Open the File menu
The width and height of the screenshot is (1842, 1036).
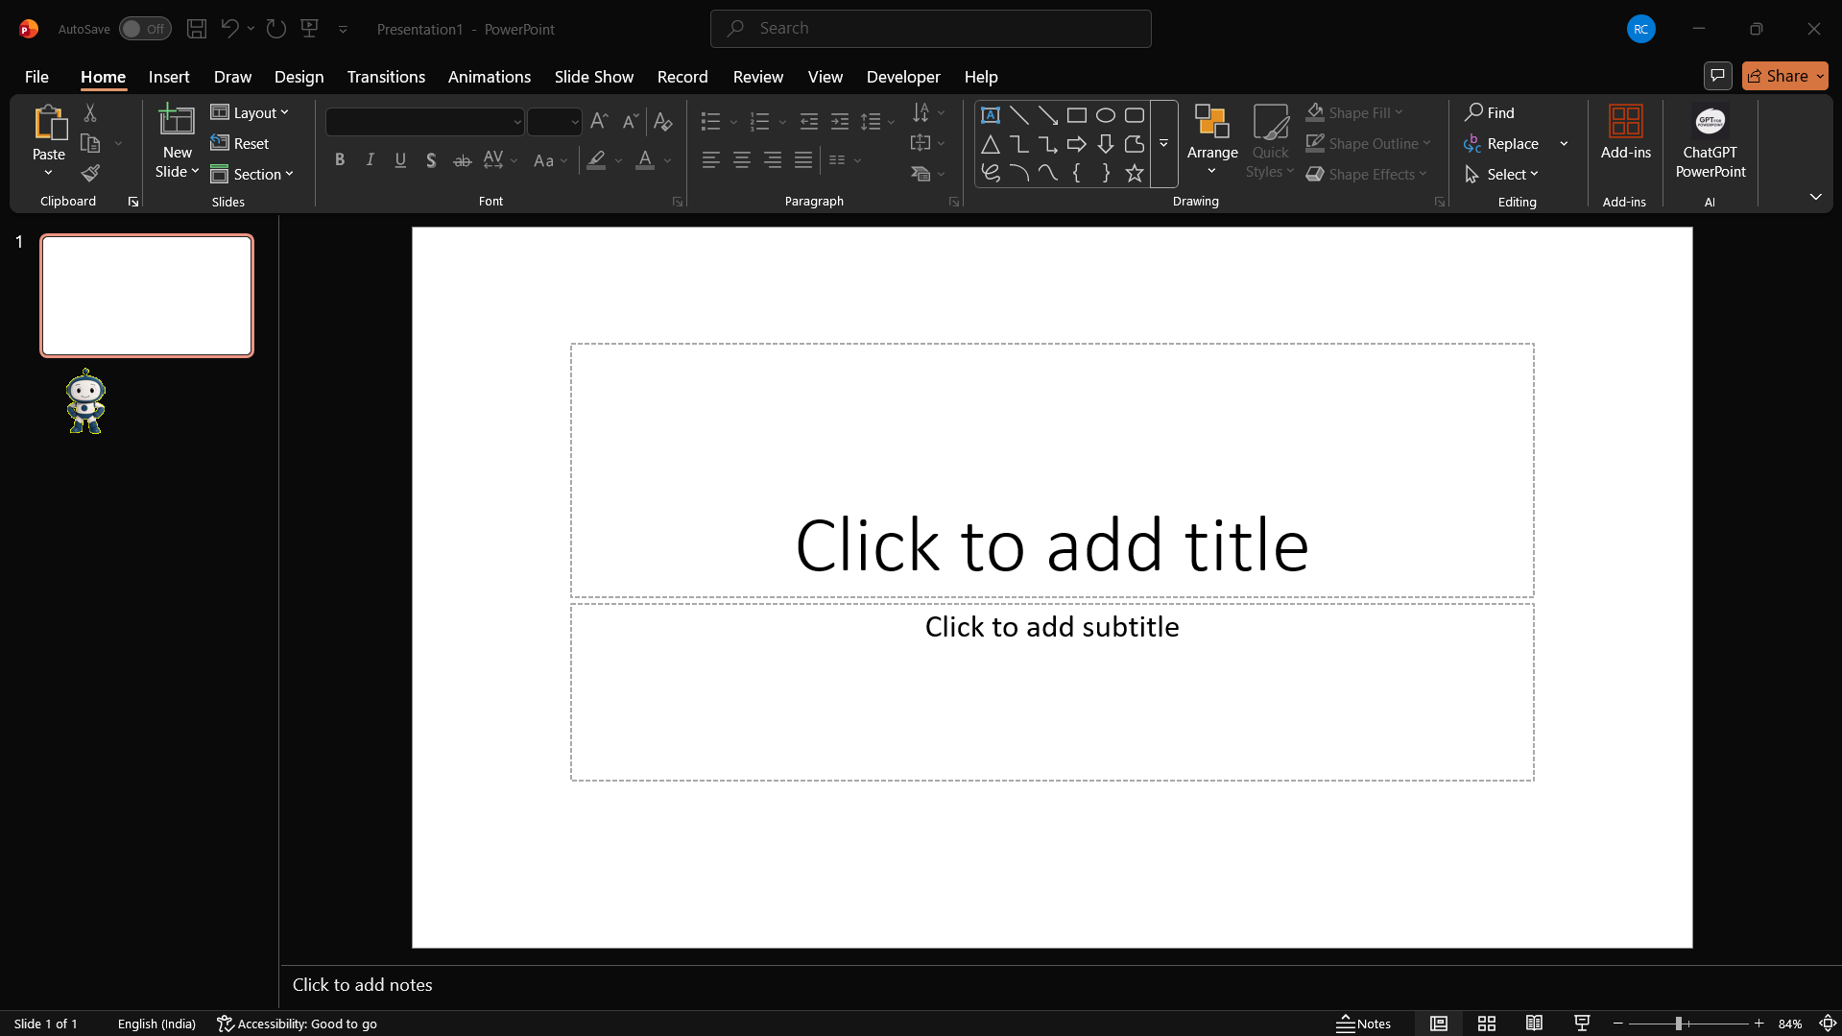(36, 77)
